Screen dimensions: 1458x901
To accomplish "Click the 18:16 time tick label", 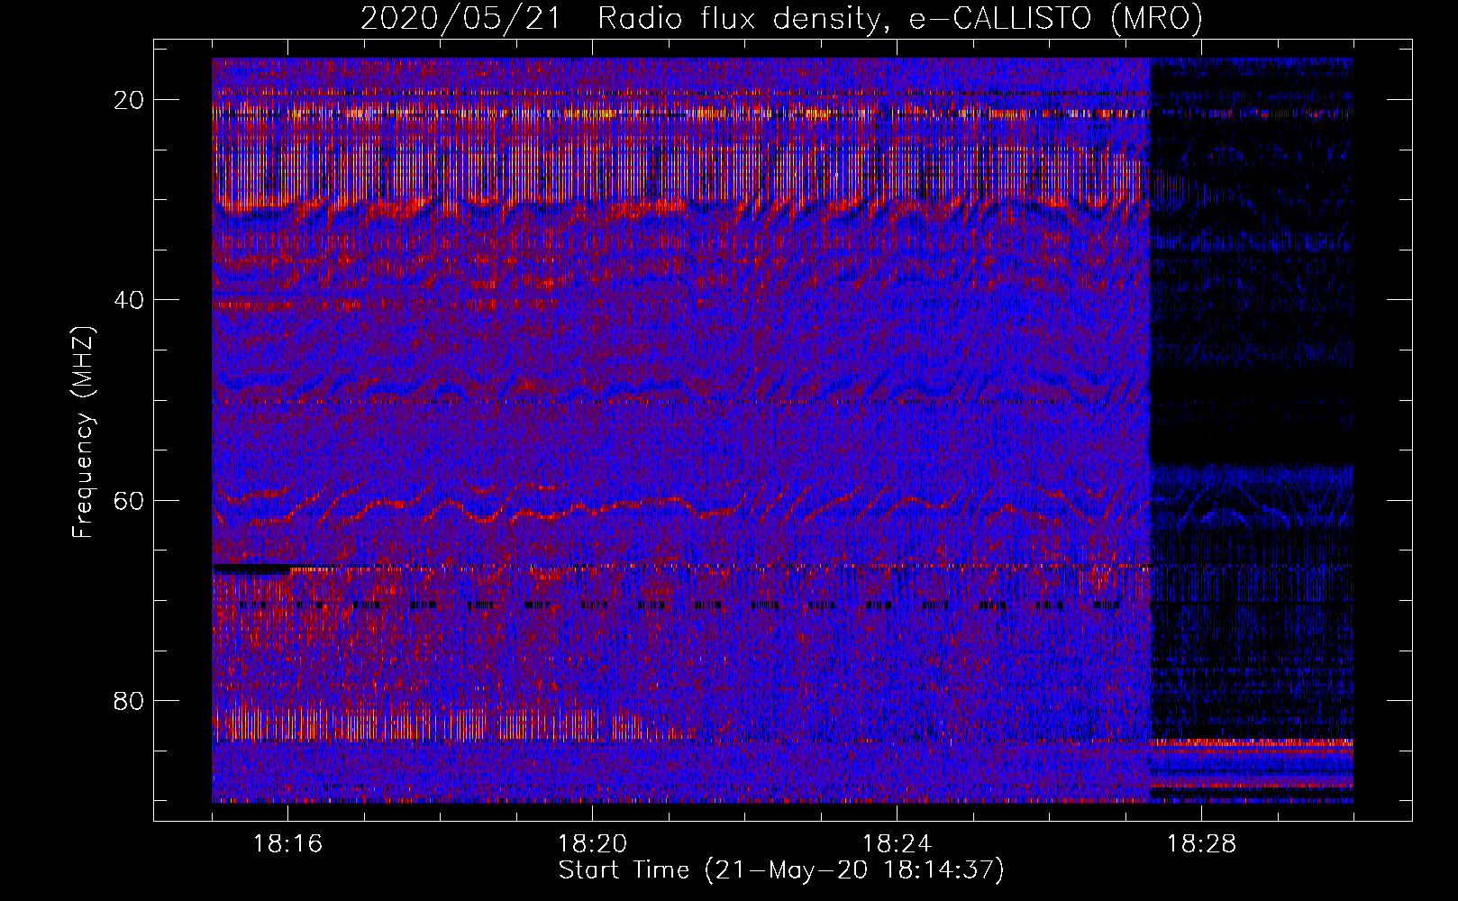I will pyautogui.click(x=287, y=844).
